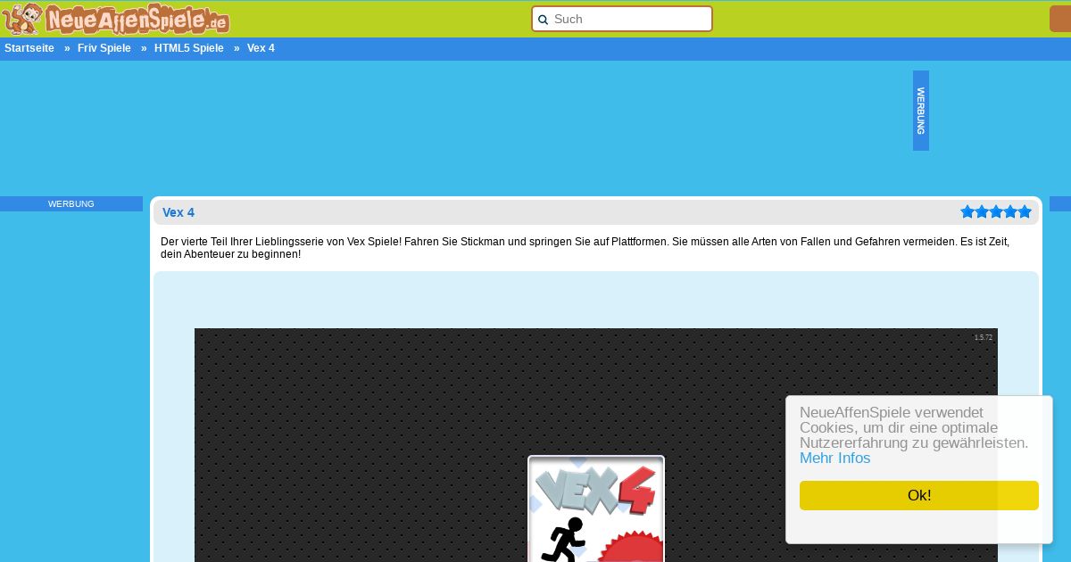Viewport: 1071px width, 562px height.
Task: Type in the Such search field
Action: [x=622, y=19]
